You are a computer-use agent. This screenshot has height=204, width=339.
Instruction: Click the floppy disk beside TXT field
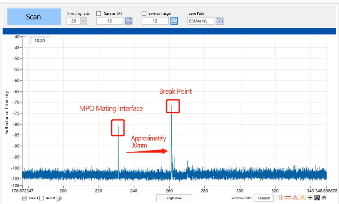tap(128, 21)
